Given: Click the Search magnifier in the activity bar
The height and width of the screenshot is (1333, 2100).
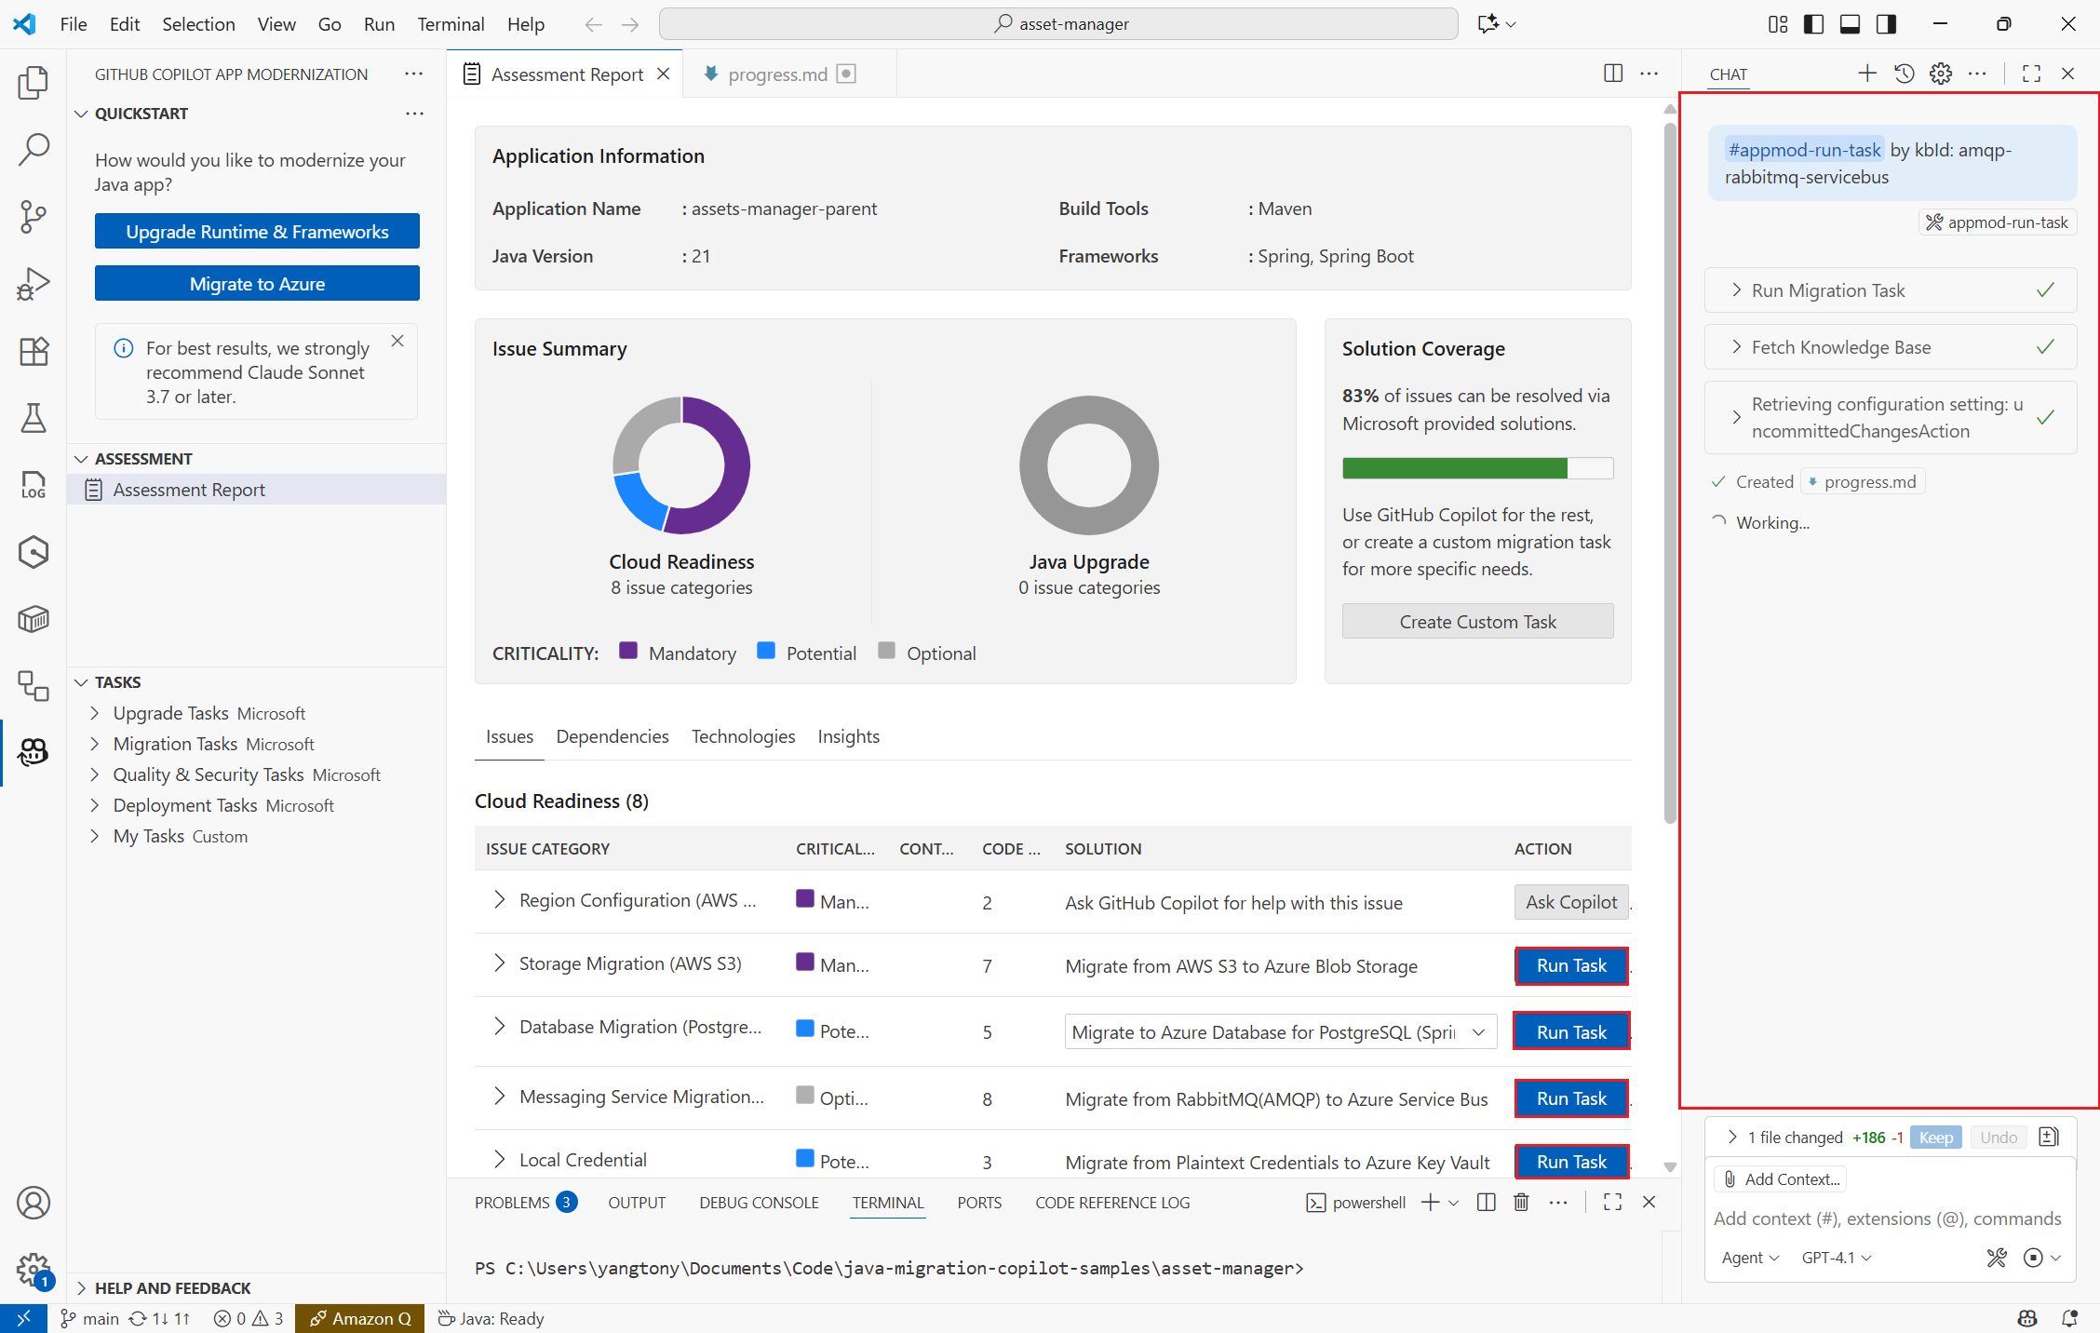Looking at the screenshot, I should 33,149.
